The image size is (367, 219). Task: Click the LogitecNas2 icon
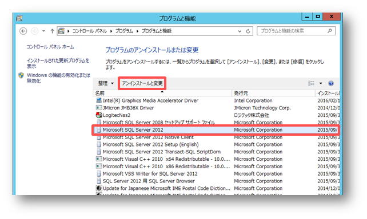[99, 115]
